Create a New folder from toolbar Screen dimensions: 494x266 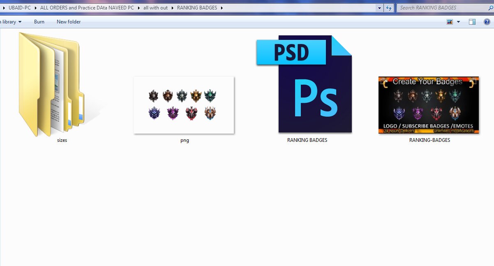[x=69, y=22]
